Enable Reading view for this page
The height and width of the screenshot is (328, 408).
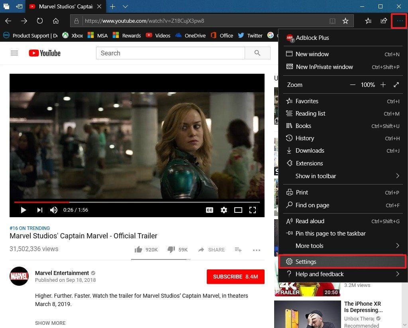332,21
